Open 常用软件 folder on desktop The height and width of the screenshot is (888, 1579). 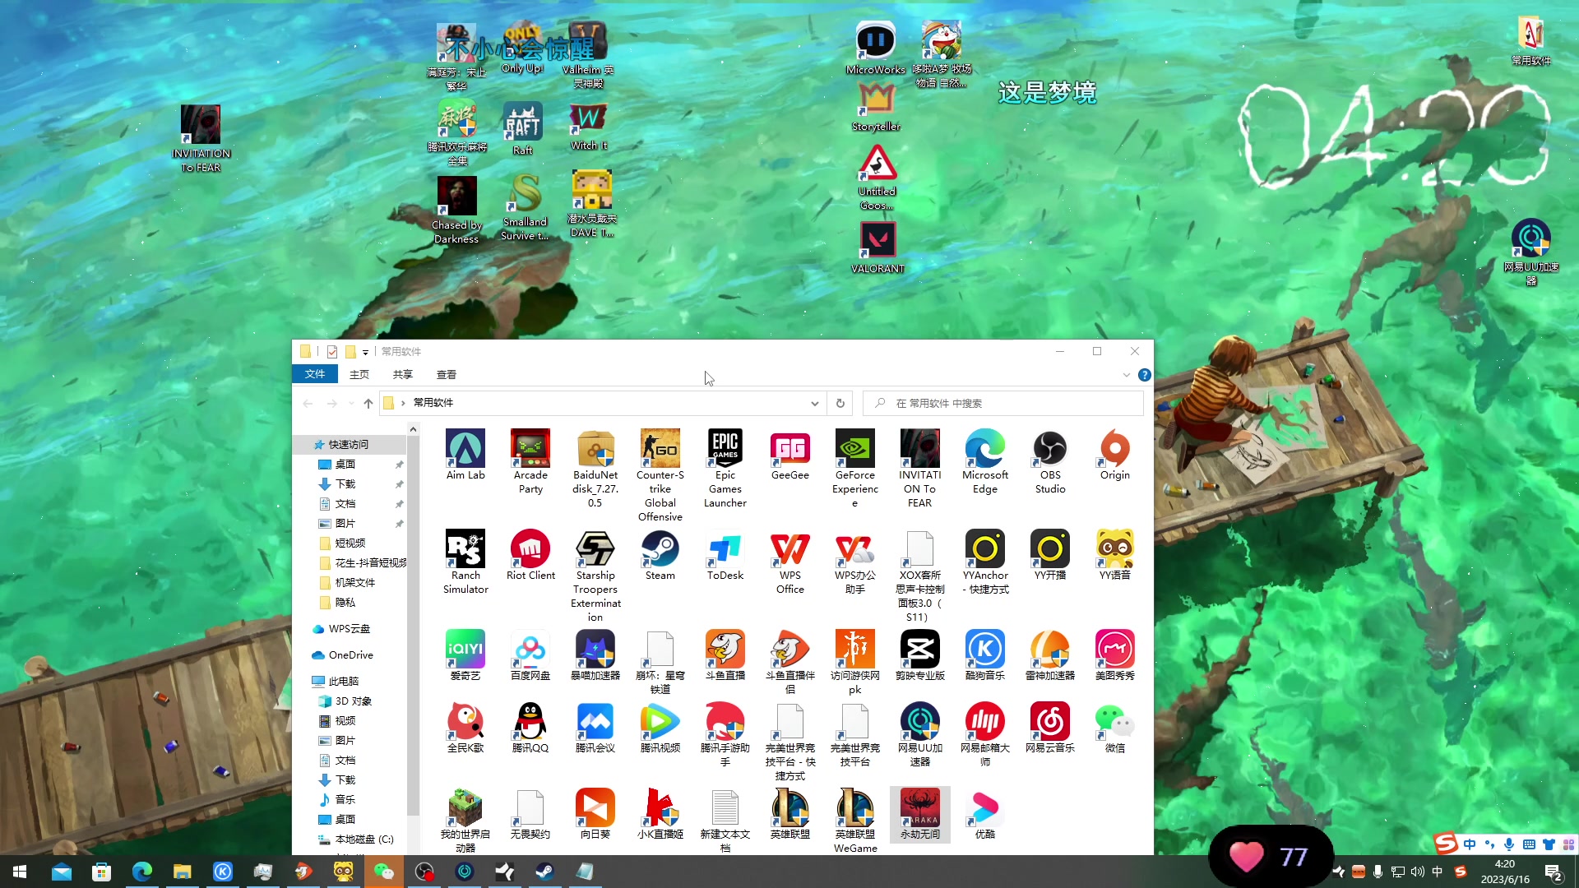(1531, 41)
